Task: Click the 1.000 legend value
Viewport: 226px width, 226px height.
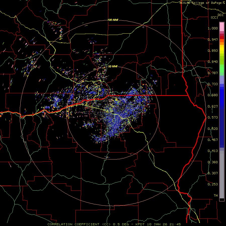Action: pos(213,28)
